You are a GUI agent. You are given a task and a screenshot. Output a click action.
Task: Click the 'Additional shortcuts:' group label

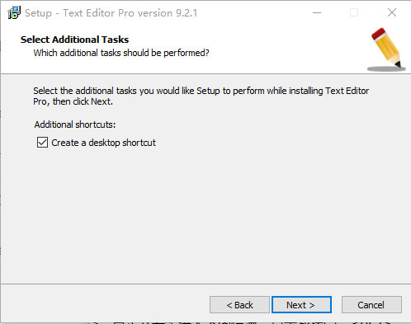click(x=75, y=124)
